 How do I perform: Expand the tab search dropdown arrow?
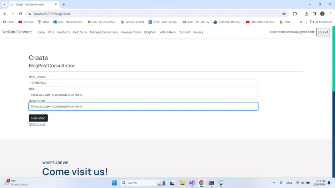tap(4, 5)
